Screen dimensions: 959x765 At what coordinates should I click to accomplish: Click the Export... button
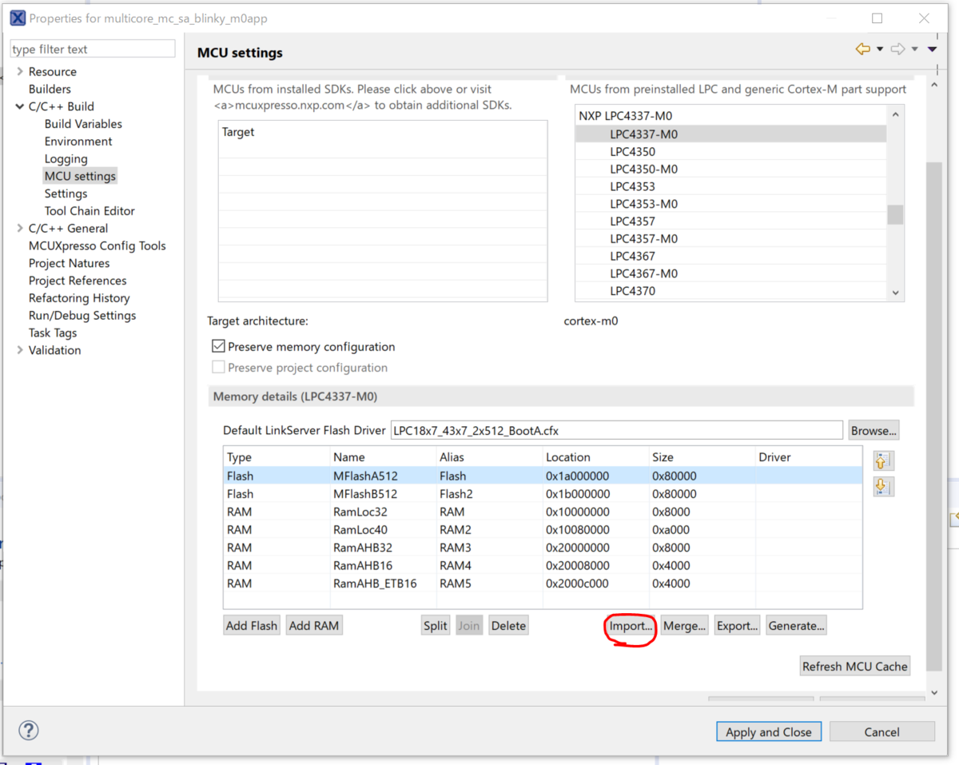737,626
